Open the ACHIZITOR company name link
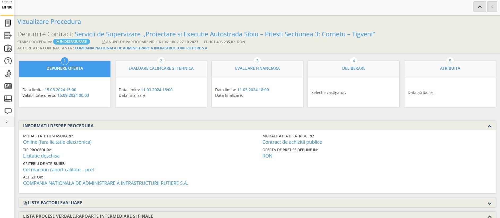This screenshot has height=218, width=500. (x=105, y=183)
